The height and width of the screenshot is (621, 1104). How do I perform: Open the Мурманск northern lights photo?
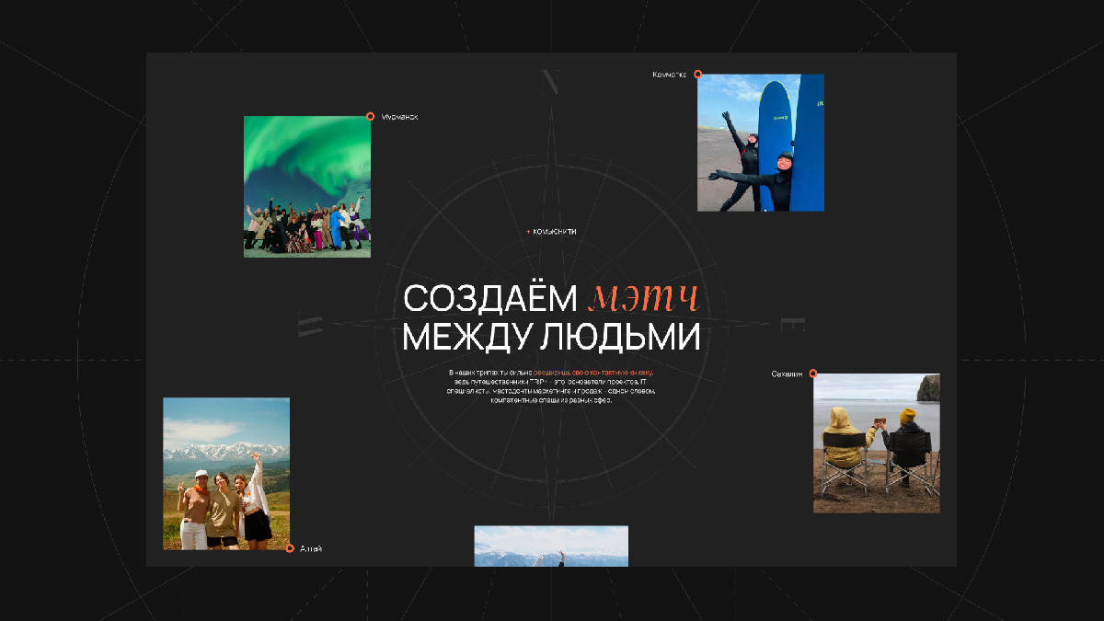point(307,187)
